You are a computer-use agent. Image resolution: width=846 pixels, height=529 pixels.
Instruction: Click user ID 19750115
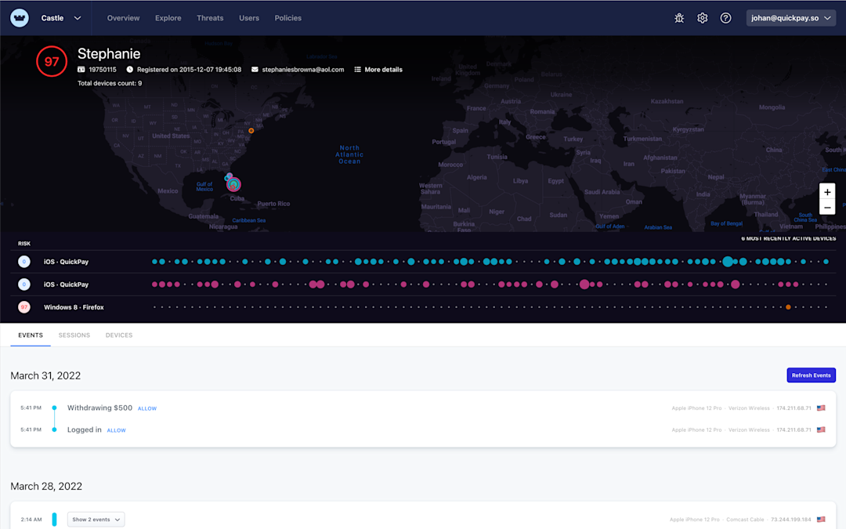[103, 70]
